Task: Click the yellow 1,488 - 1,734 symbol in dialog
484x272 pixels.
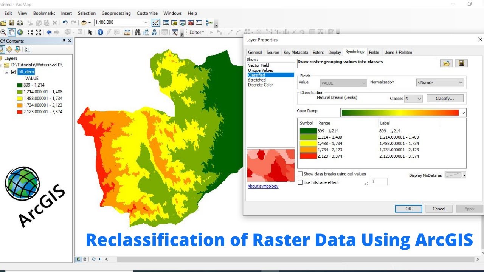Action: tap(308, 143)
